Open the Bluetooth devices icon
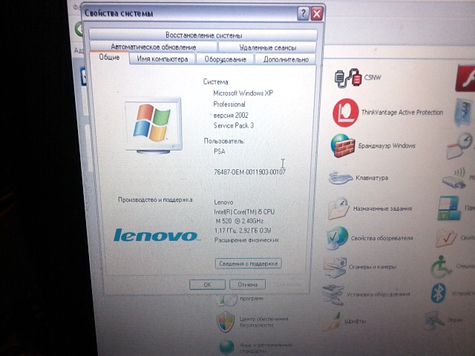The width and height of the screenshot is (475, 356). 439,293
